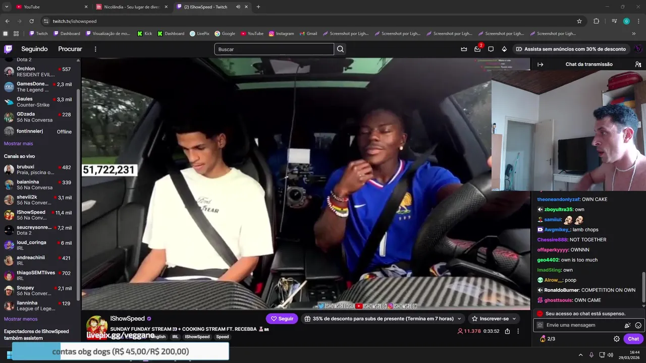This screenshot has width=646, height=363.
Task: Click the purple Chat send button
Action: click(x=633, y=339)
